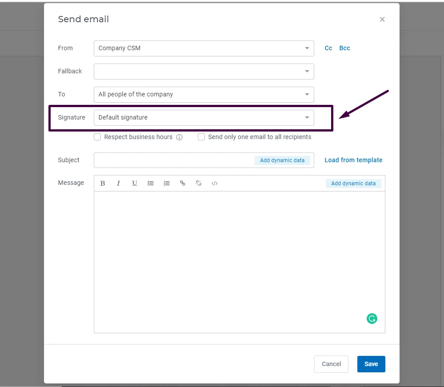Apply underline formatting in message toolbar
Screen dimensions: 444x387
pos(135,184)
